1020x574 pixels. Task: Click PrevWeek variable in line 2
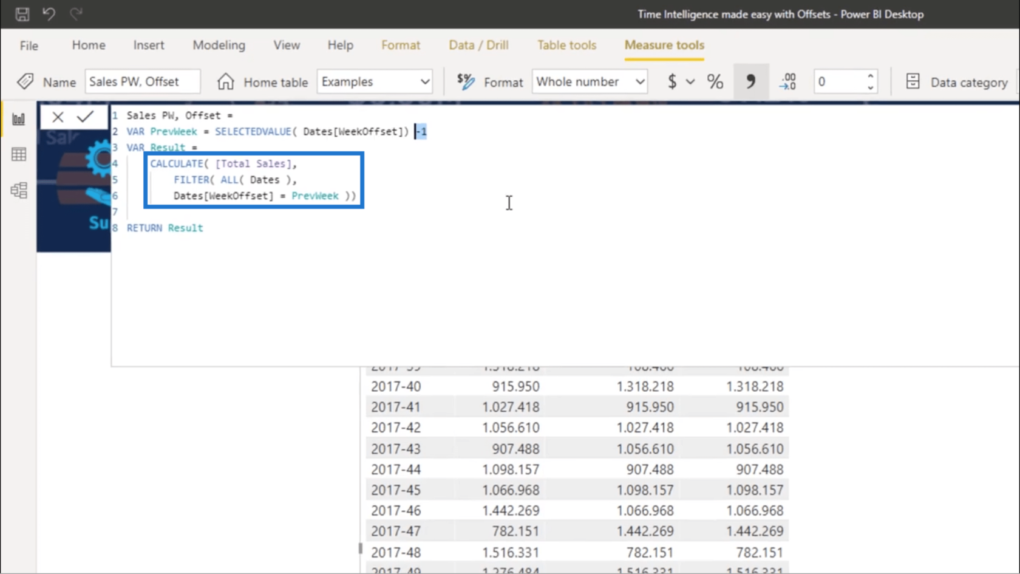[x=174, y=131]
